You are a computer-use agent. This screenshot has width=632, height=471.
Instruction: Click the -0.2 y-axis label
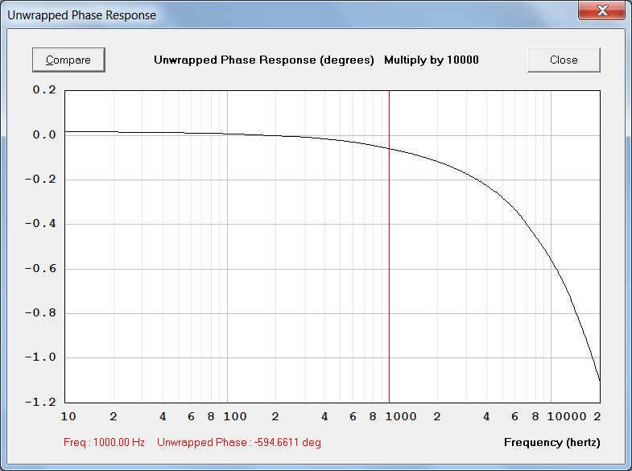(x=40, y=179)
